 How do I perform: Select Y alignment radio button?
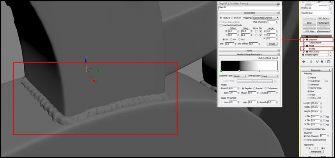click(x=315, y=148)
